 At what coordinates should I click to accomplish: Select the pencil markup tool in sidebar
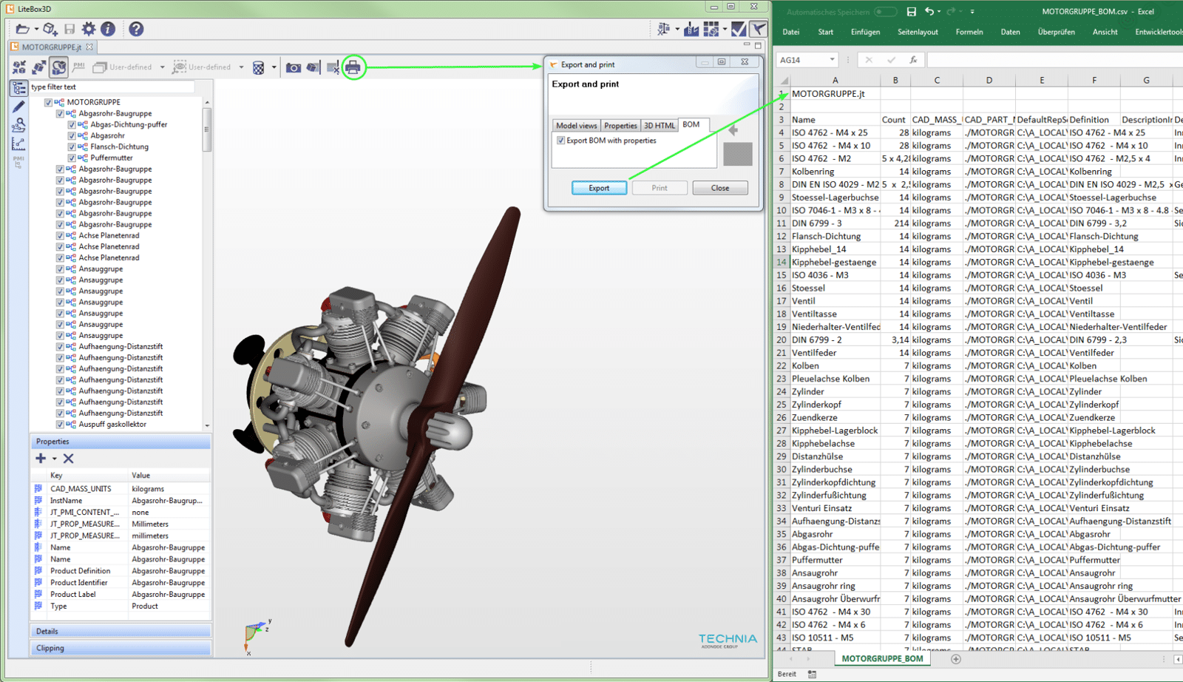(x=18, y=107)
